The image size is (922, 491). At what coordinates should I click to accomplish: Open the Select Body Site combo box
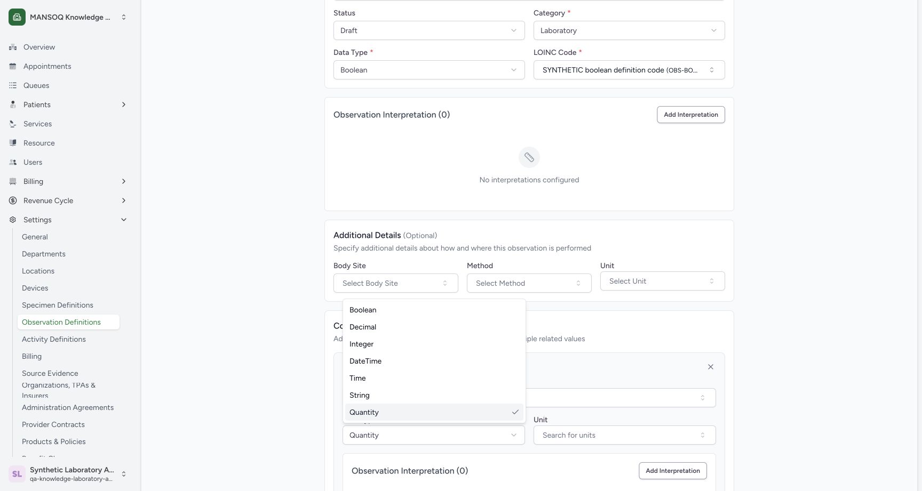pyautogui.click(x=396, y=283)
